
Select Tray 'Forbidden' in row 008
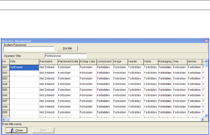180,107
